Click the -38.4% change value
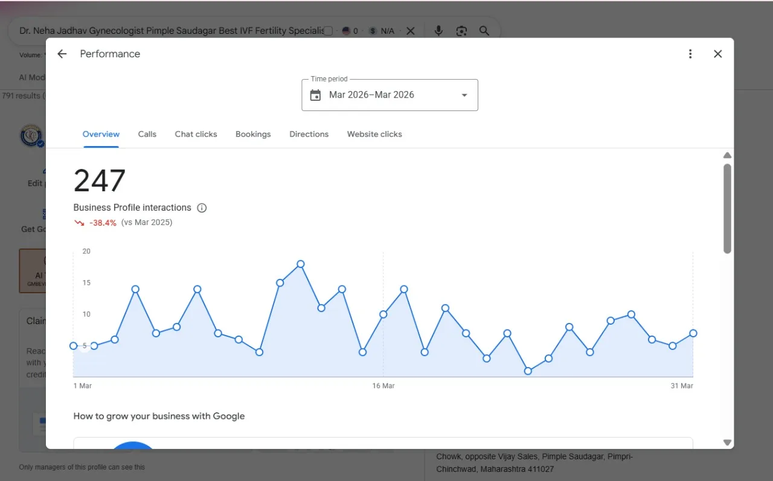This screenshot has width=773, height=481. 103,223
